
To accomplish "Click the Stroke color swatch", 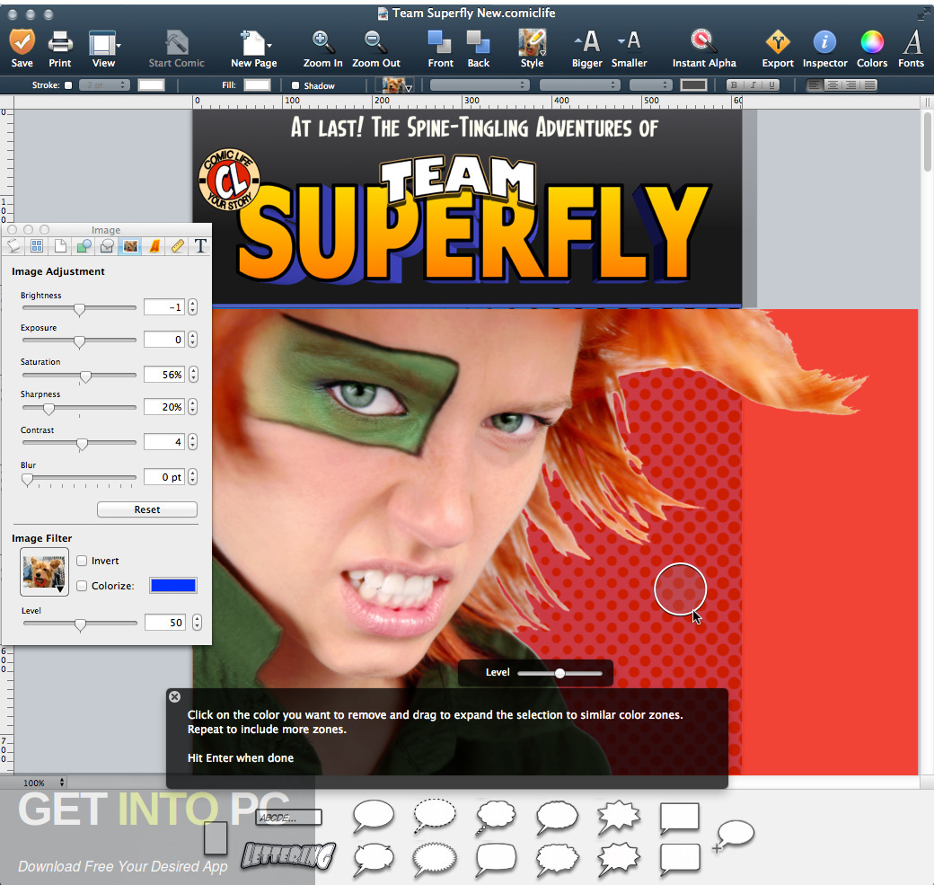I will [x=151, y=85].
